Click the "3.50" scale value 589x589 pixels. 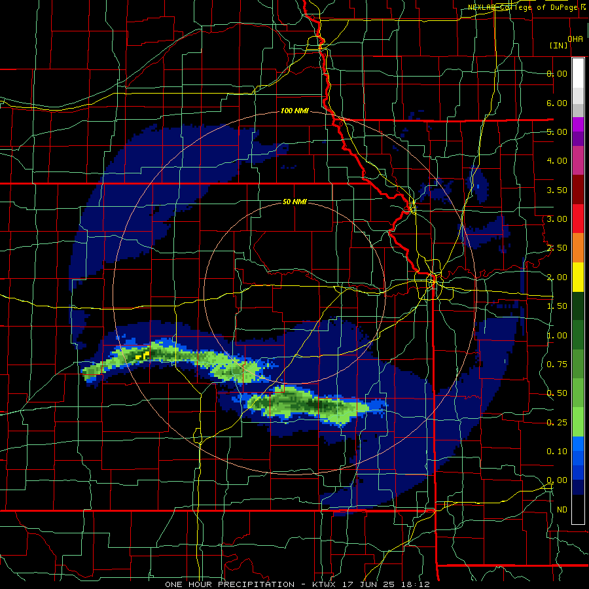click(557, 190)
